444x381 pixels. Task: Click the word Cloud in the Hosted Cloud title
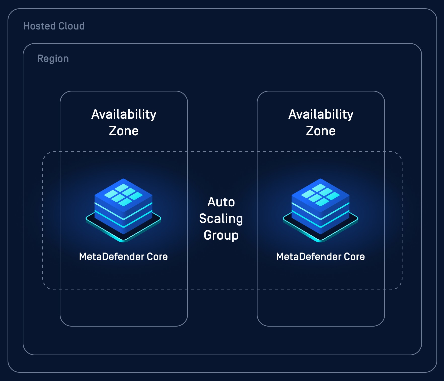click(x=71, y=26)
